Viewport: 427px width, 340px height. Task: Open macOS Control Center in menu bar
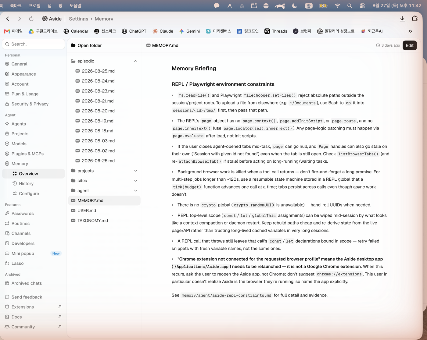point(362,5)
